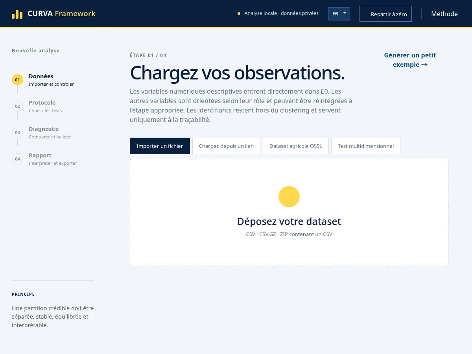Select the Test multidimensionnel tab
This screenshot has height=354, width=472.
366,146
